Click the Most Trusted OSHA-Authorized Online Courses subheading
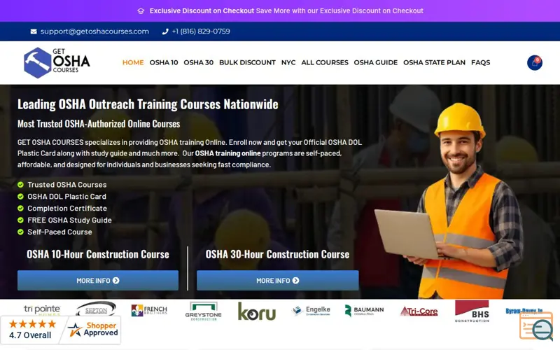This screenshot has height=350, width=560. point(99,124)
